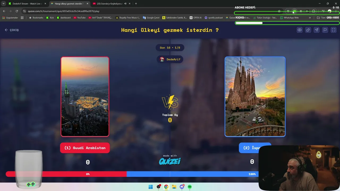This screenshot has height=191, width=340.
Task: Click the copy link icon in quiz toolbar
Action: click(308, 30)
